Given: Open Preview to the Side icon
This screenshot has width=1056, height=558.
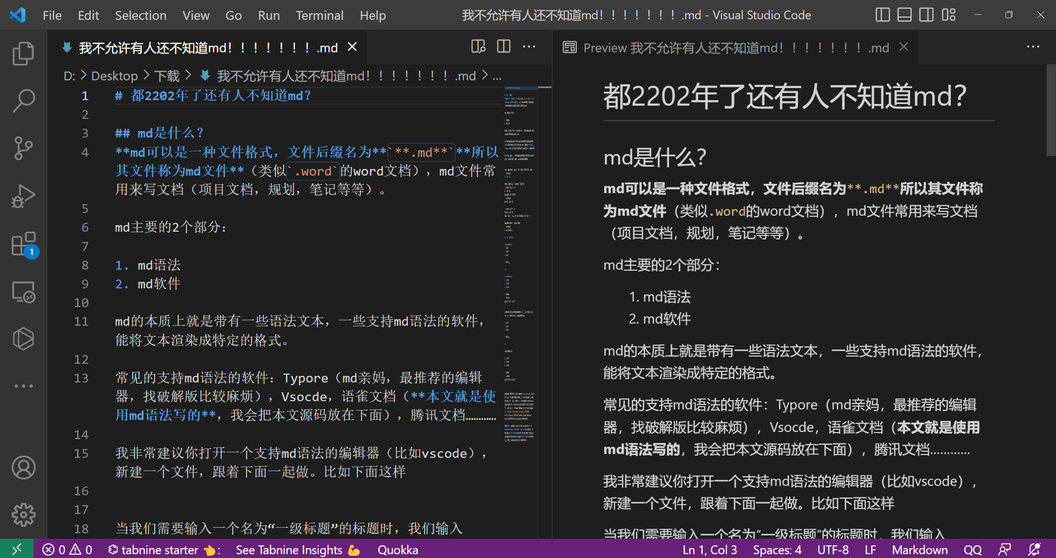Looking at the screenshot, I should click(x=479, y=47).
